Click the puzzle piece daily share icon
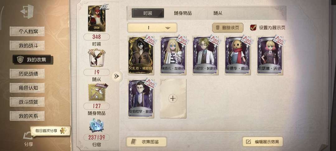 [x=63, y=130]
